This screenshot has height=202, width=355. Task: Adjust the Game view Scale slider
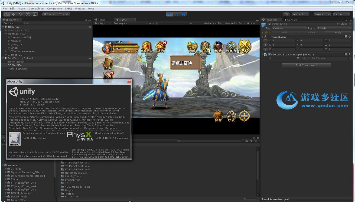tap(172, 24)
